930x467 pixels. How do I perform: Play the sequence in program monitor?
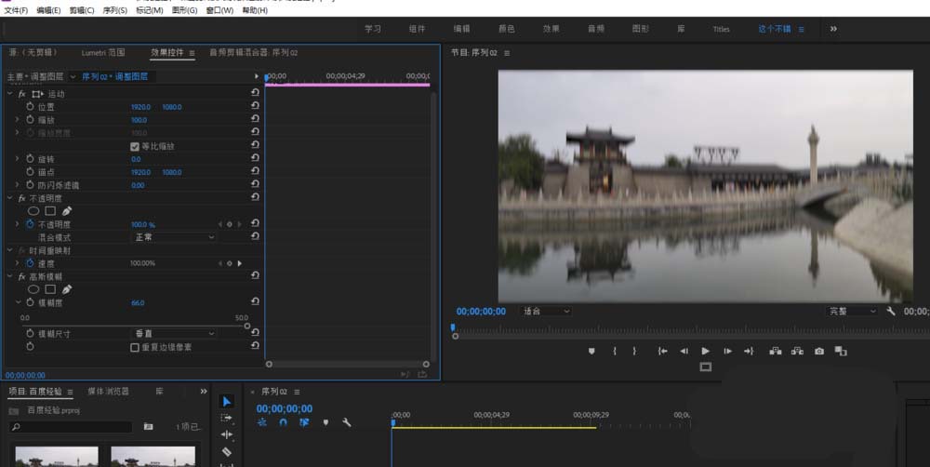click(x=705, y=351)
